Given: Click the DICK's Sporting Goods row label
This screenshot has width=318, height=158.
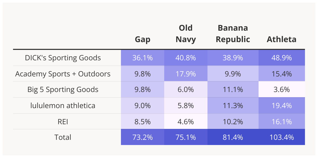Looking at the screenshot, I should pyautogui.click(x=63, y=58).
